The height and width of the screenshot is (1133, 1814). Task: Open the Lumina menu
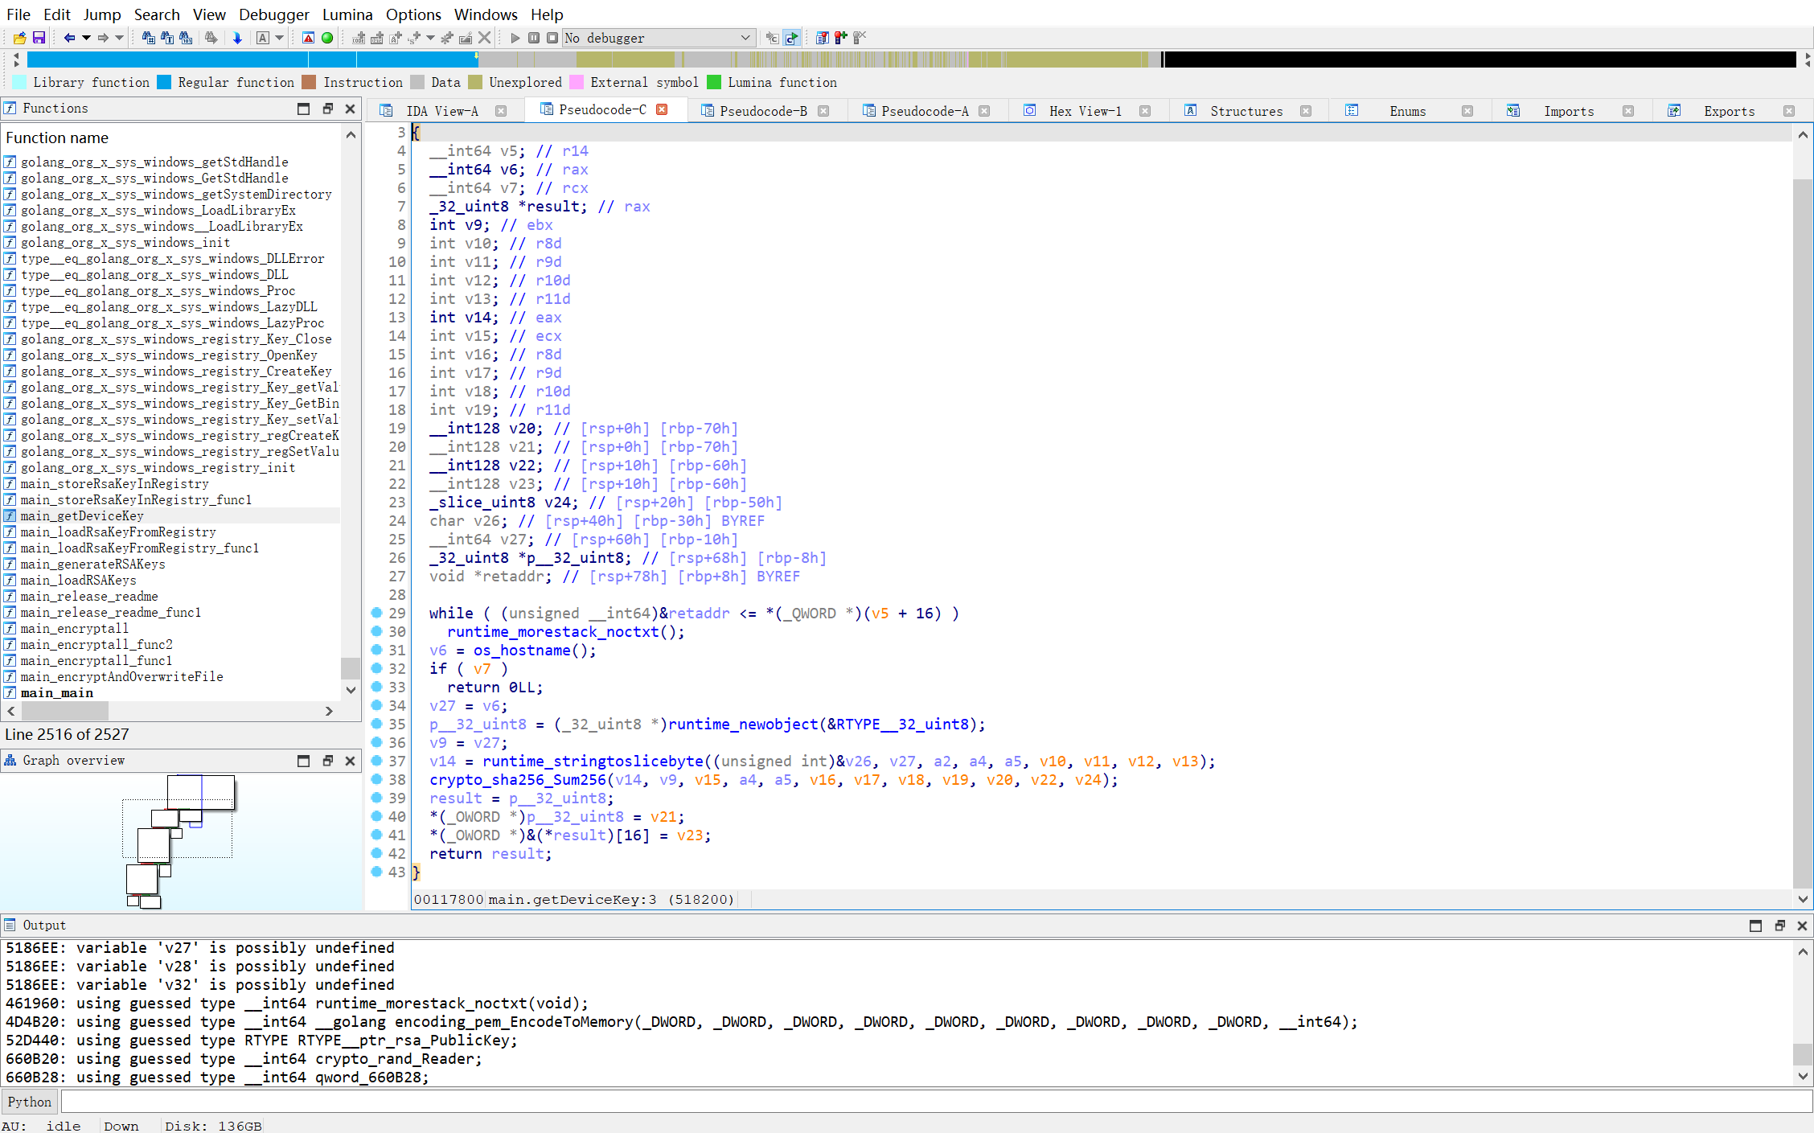(x=347, y=14)
